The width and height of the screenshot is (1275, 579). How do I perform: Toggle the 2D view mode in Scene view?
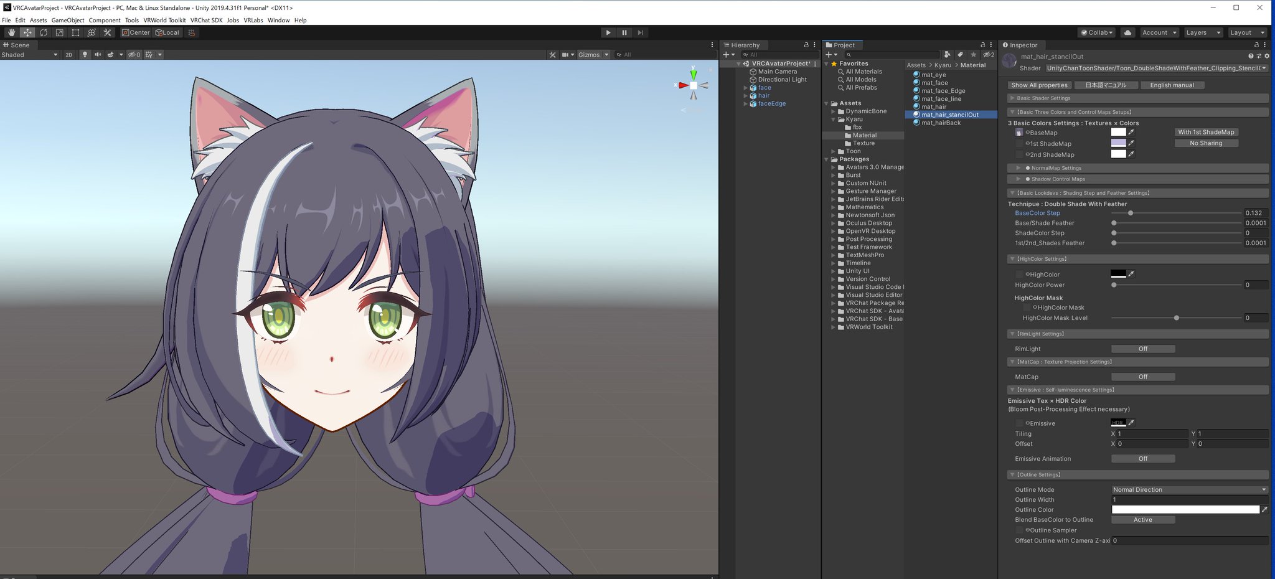(70, 55)
